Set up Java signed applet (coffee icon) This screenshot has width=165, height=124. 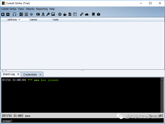click(65, 14)
